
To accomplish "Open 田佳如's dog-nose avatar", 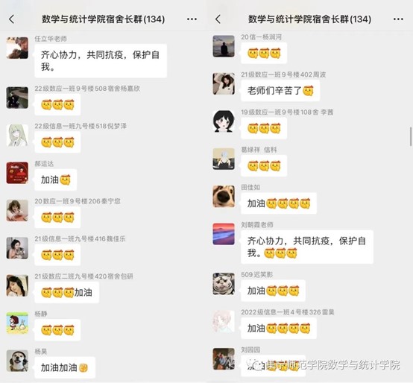I will pyautogui.click(x=224, y=197).
